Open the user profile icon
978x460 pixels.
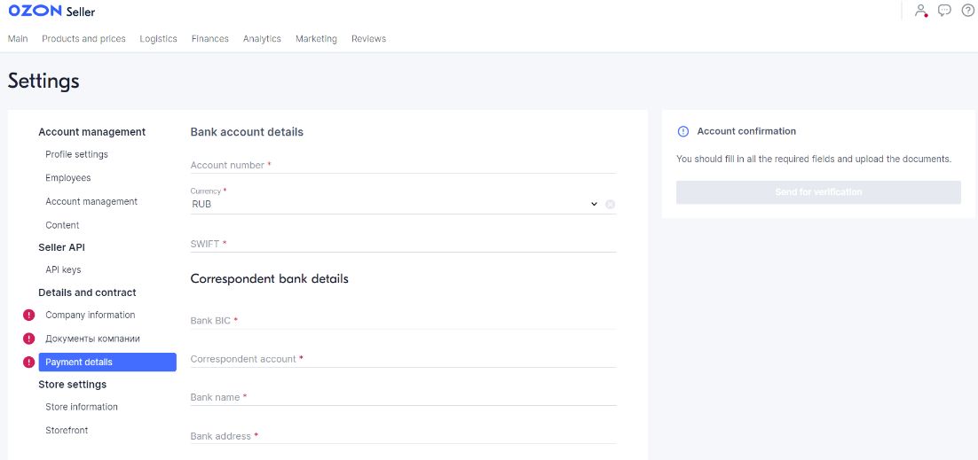click(x=921, y=11)
